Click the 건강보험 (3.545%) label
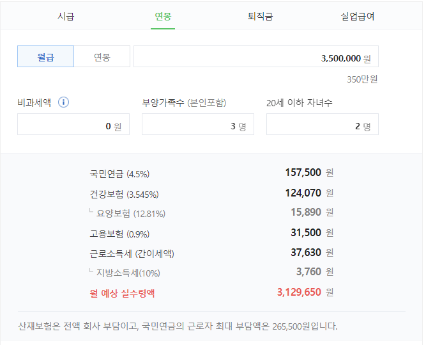This screenshot has height=345, width=426. click(x=124, y=195)
